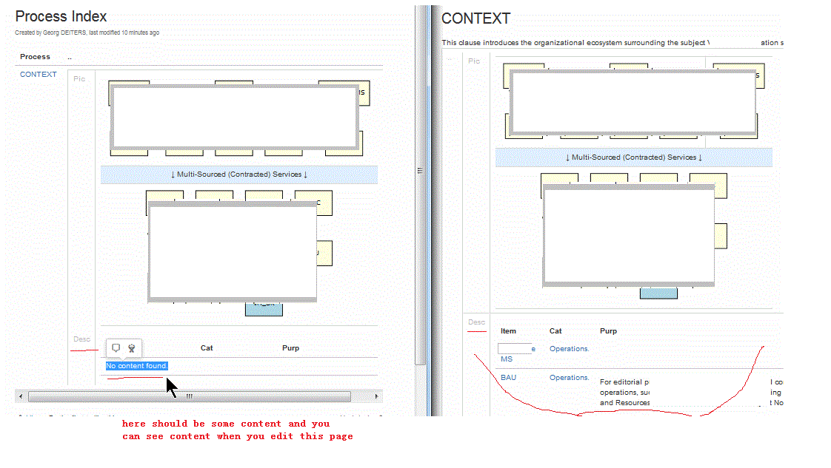Click the 'Desc' label in the left pane
Viewport: 831px width, 468px height.
point(81,339)
